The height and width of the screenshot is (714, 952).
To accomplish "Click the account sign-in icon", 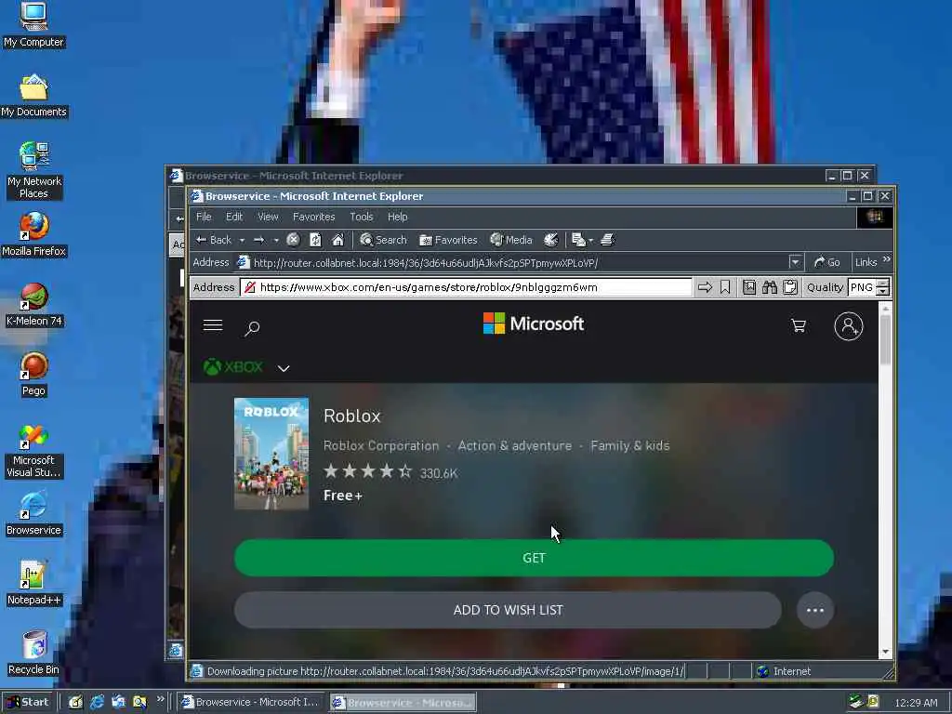I will [848, 326].
